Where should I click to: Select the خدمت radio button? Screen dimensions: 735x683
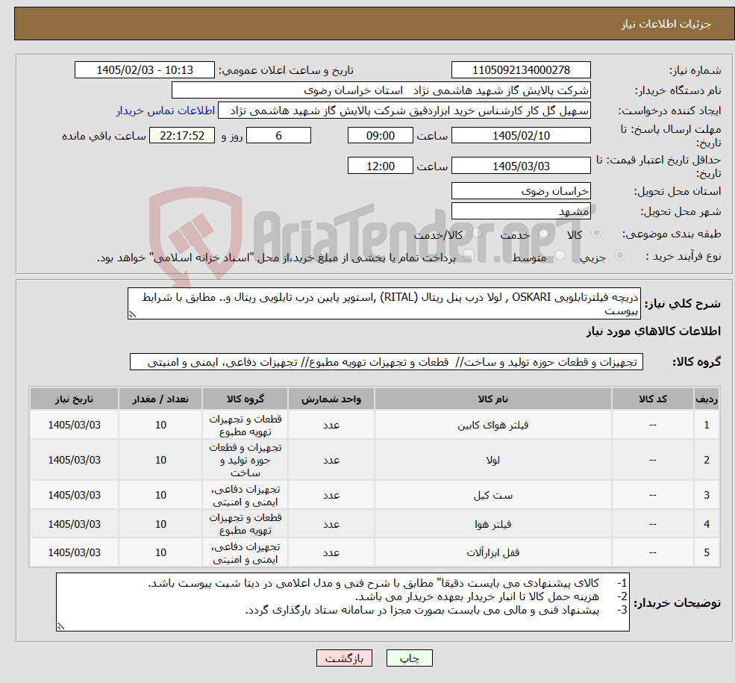pos(544,232)
